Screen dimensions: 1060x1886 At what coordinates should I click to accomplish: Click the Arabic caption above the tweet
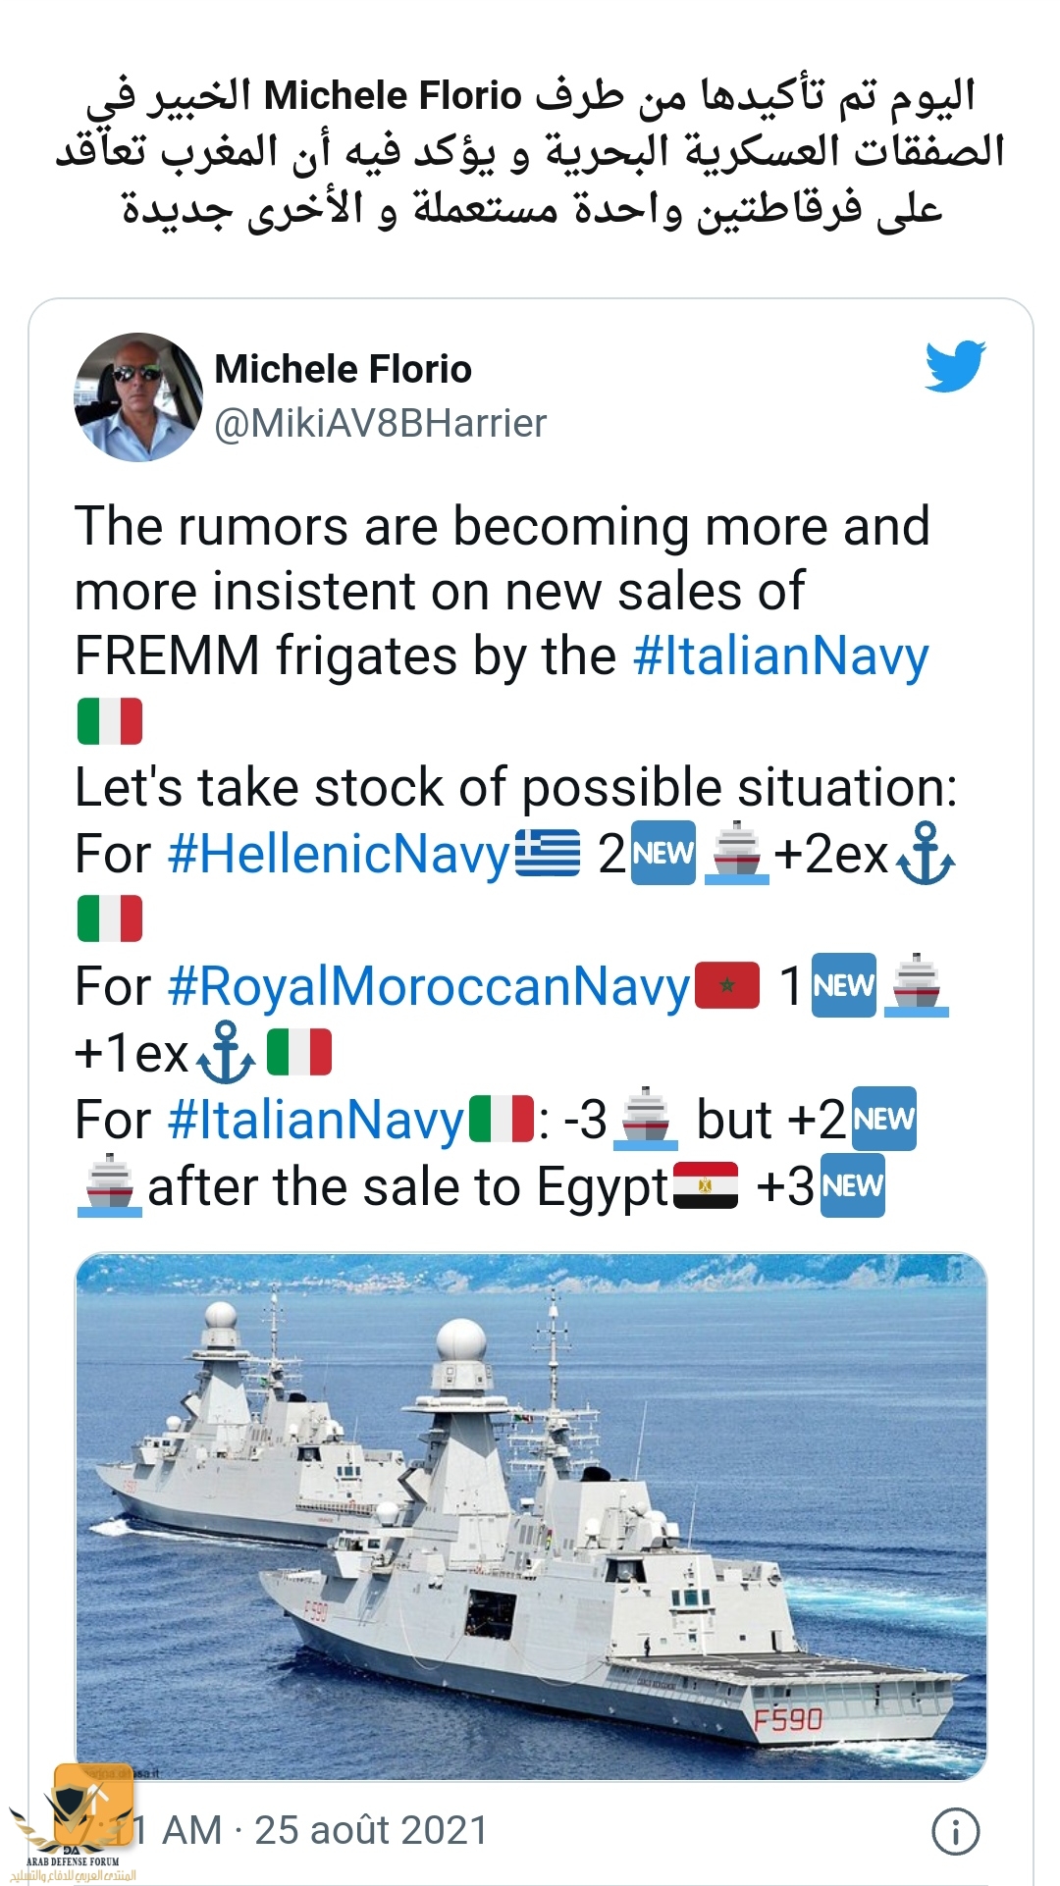530,152
